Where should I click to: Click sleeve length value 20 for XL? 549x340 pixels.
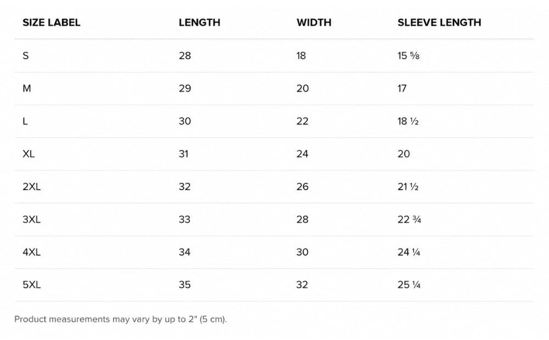tap(404, 154)
